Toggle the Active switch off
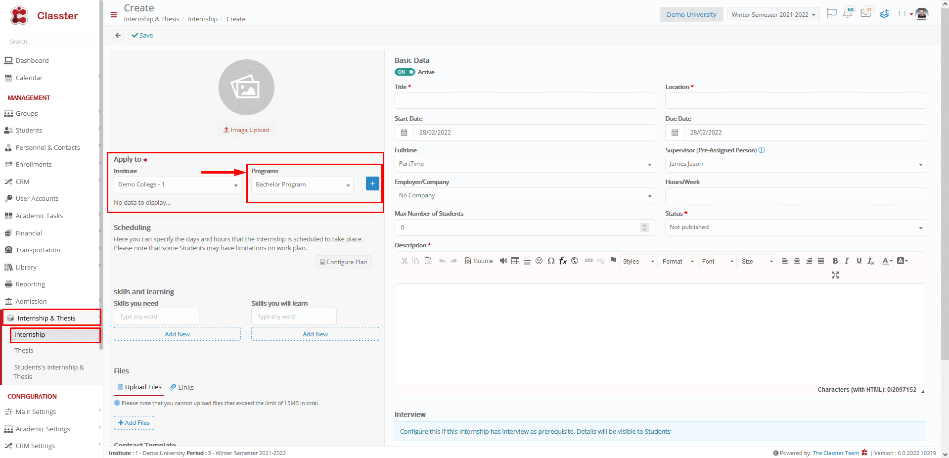The image size is (949, 458). click(x=405, y=72)
